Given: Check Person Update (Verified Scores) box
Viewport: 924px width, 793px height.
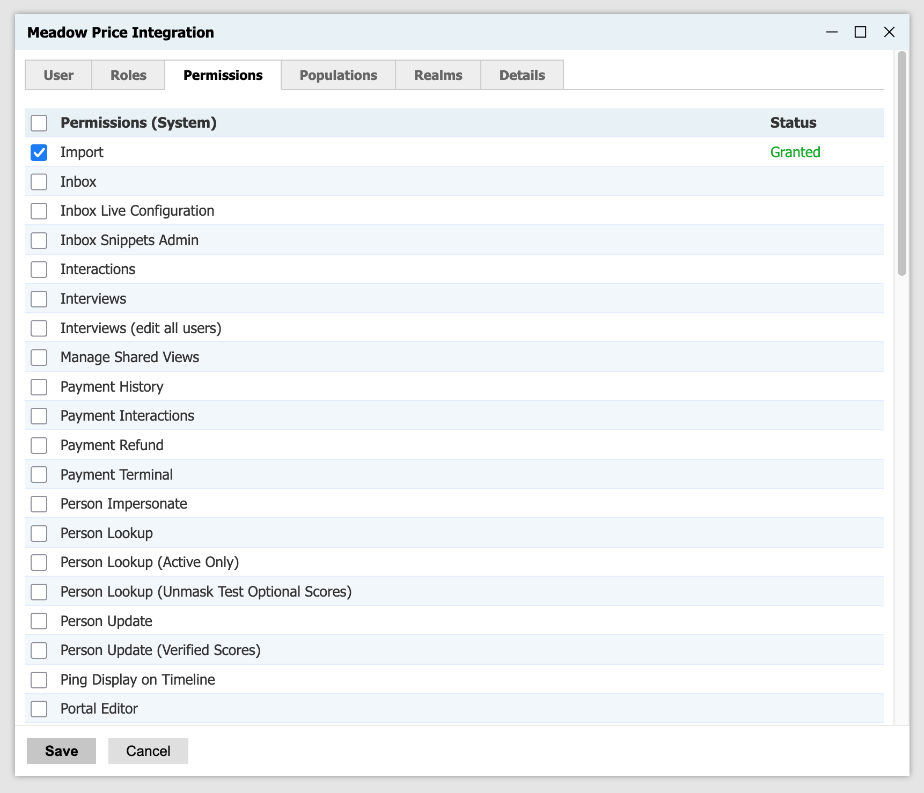Looking at the screenshot, I should (x=39, y=650).
